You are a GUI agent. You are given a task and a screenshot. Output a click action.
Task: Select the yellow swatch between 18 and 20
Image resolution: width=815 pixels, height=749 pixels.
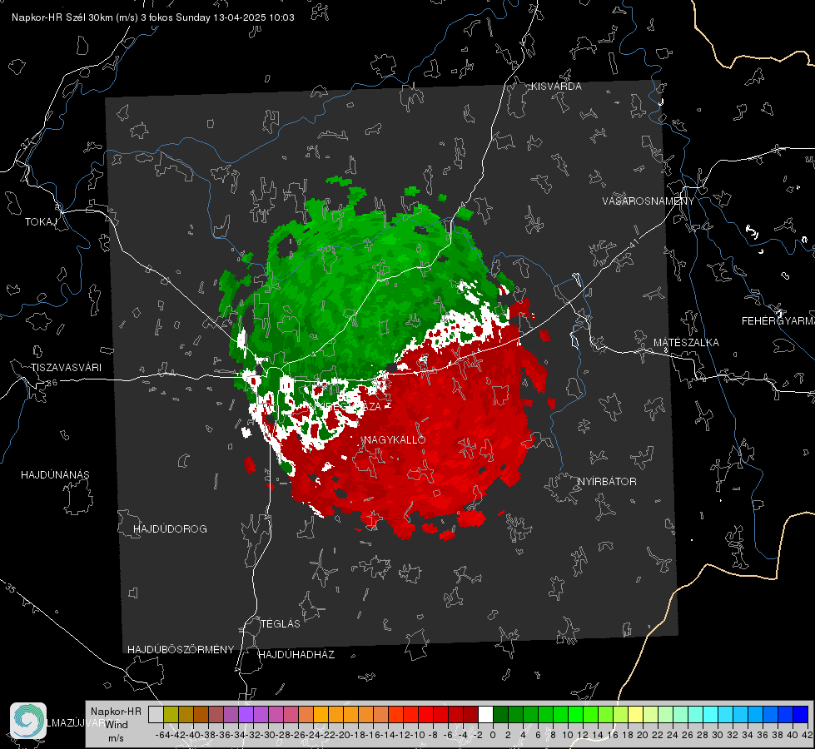[635, 714]
